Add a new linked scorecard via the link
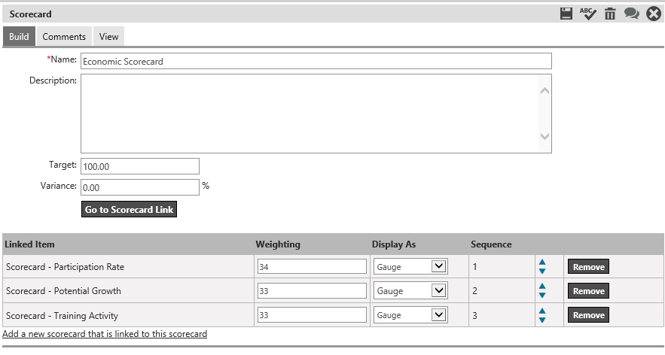 [105, 334]
